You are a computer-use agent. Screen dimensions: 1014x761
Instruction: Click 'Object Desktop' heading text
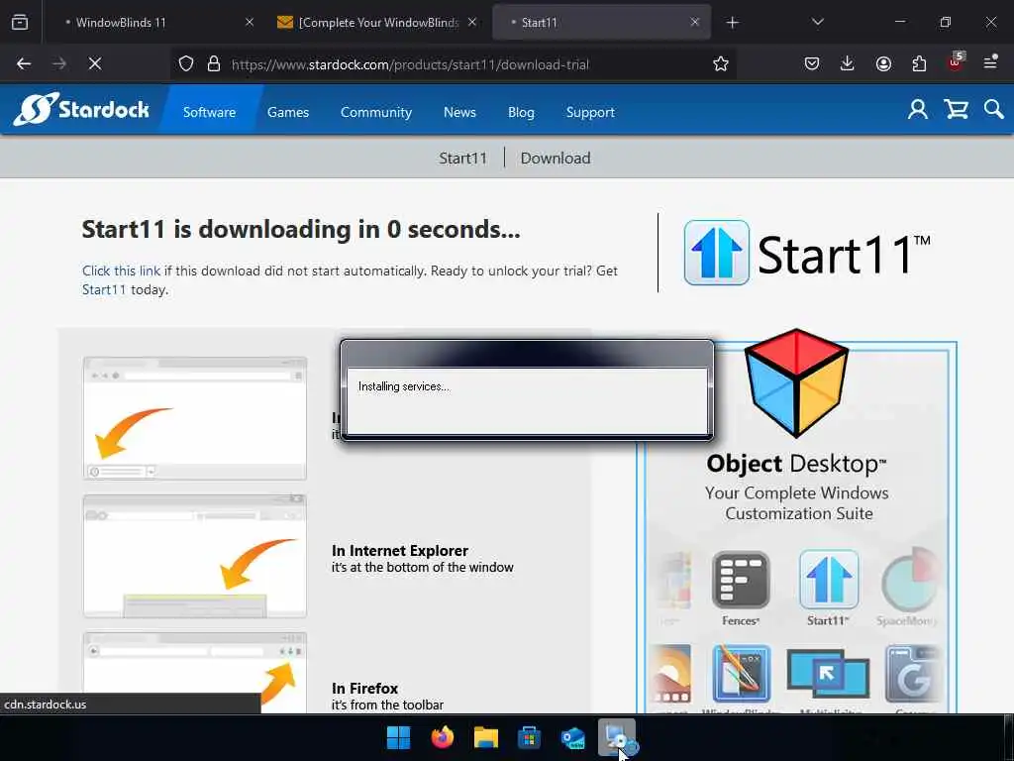click(796, 464)
